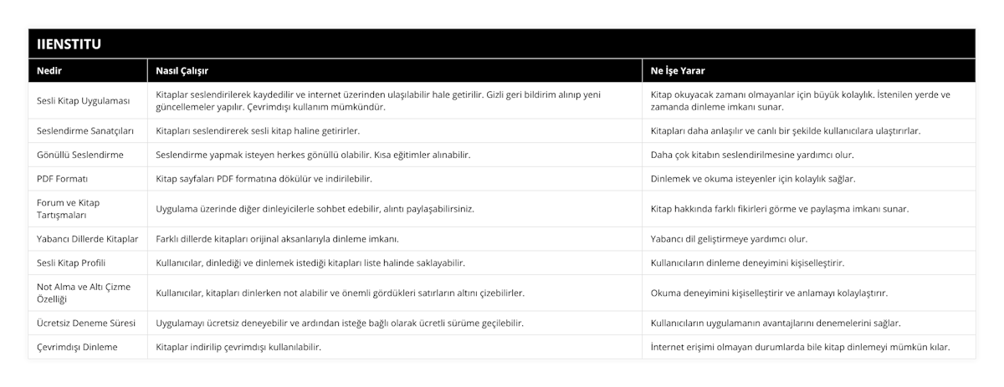Viewport: 1004px width, 387px height.
Task: Click the "Ücretsiz Deneme Süresi" row label
Action: tap(85, 323)
